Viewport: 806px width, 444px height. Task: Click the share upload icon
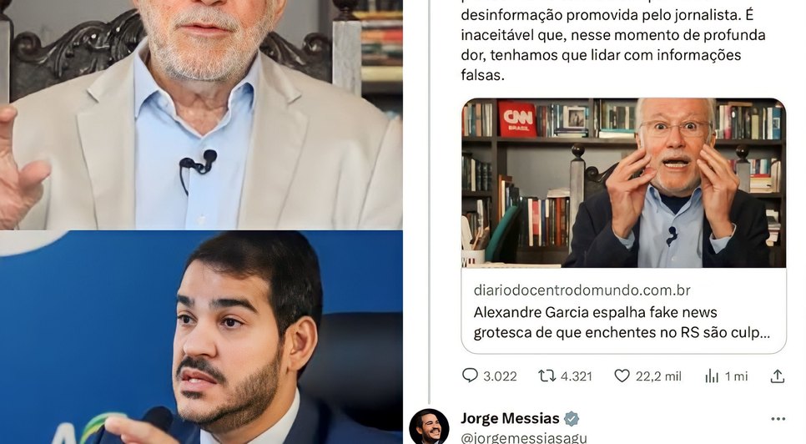pos(778,376)
